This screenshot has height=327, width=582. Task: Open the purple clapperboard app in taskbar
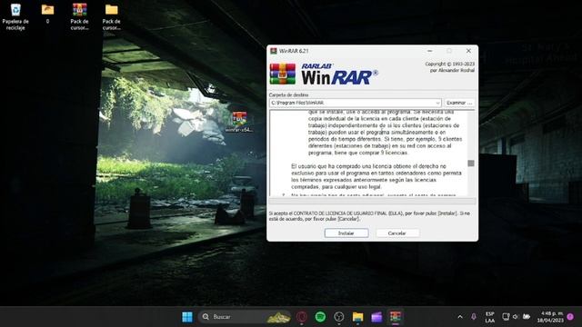[x=376, y=317]
